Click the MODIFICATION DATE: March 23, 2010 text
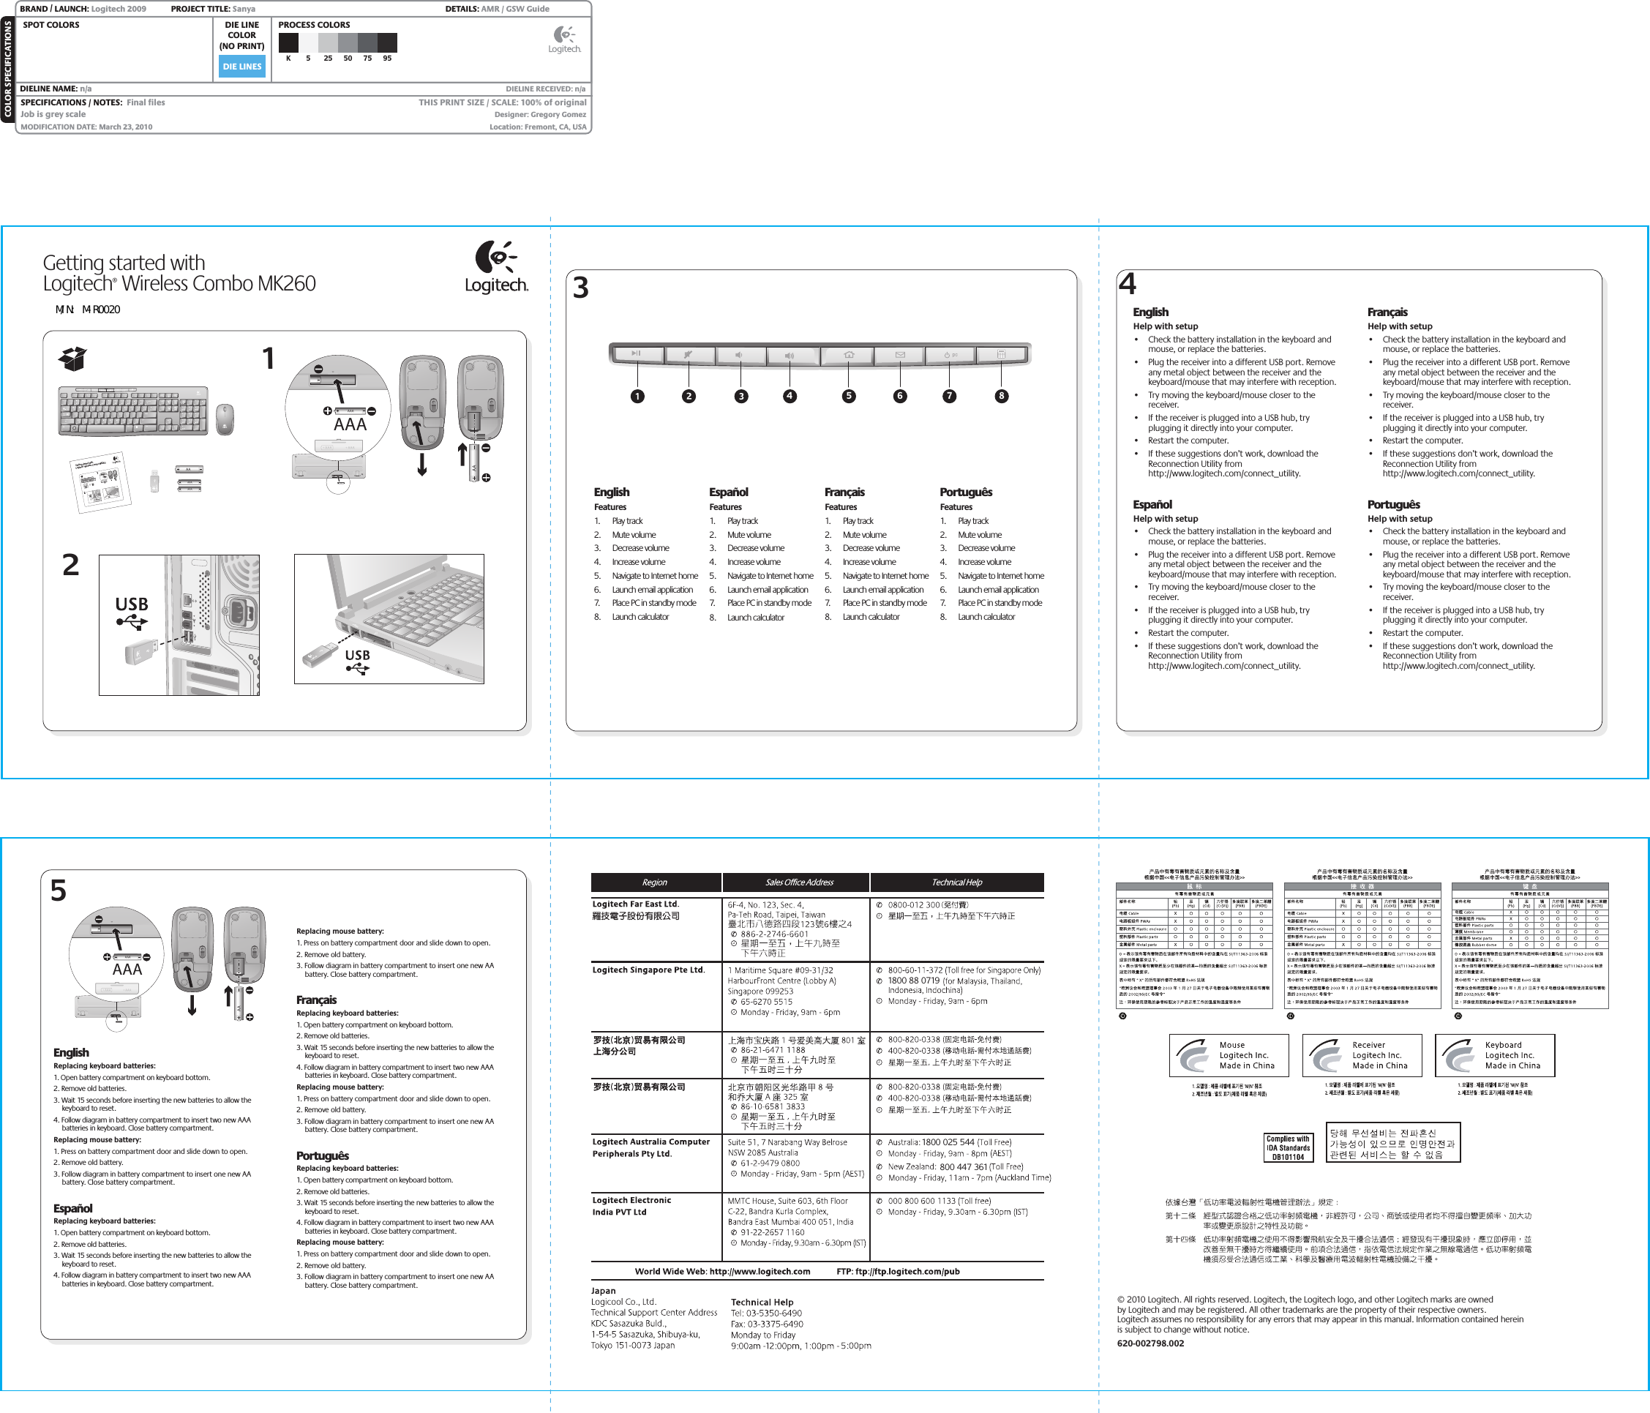 [86, 127]
